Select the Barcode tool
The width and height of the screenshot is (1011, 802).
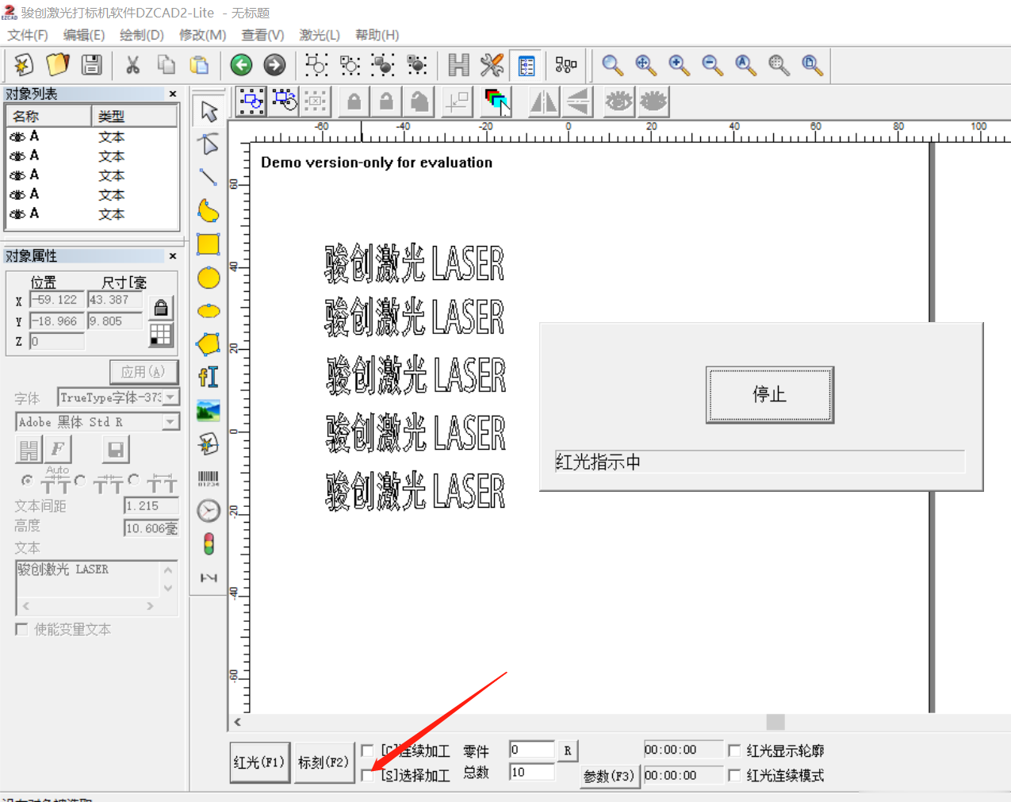[209, 478]
